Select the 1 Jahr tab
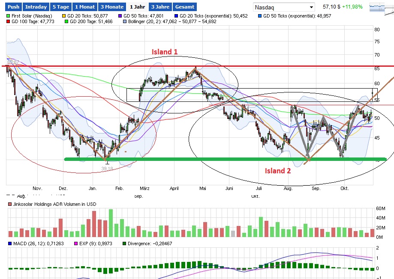Viewport: 394px width, 279px height. click(137, 7)
